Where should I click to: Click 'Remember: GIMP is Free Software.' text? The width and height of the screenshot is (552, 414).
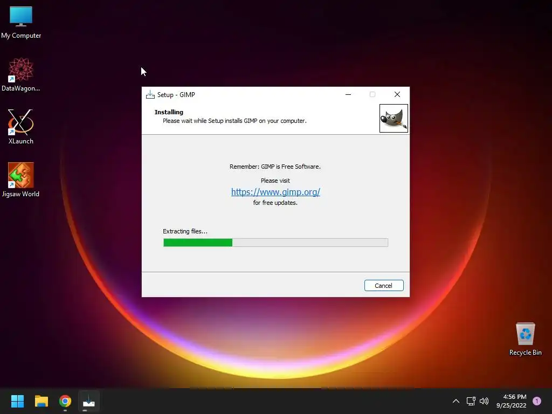coord(275,167)
